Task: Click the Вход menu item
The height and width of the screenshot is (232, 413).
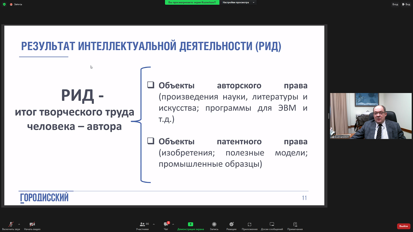Action: pyautogui.click(x=395, y=4)
